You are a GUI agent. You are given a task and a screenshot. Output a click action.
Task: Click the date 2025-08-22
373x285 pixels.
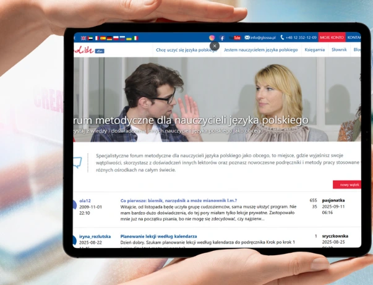pos(90,243)
